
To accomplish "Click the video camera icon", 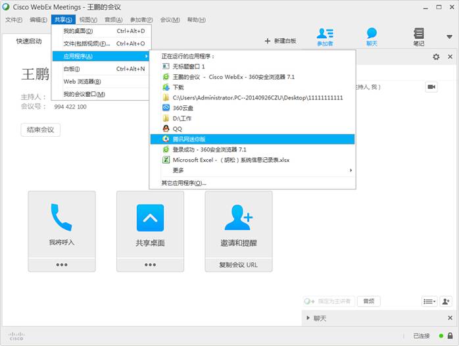I will 431,87.
